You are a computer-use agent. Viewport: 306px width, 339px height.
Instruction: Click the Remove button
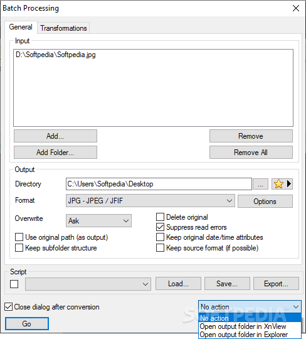pyautogui.click(x=251, y=136)
